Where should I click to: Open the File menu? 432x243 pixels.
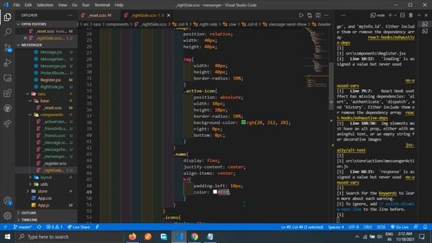[x=16, y=5]
